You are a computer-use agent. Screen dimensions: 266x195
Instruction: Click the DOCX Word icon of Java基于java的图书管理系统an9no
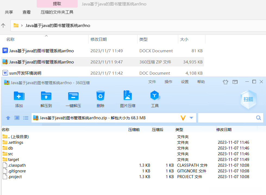(5, 50)
